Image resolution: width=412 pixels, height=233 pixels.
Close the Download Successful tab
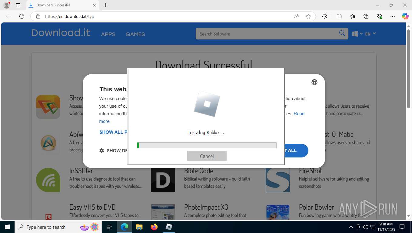[94, 5]
